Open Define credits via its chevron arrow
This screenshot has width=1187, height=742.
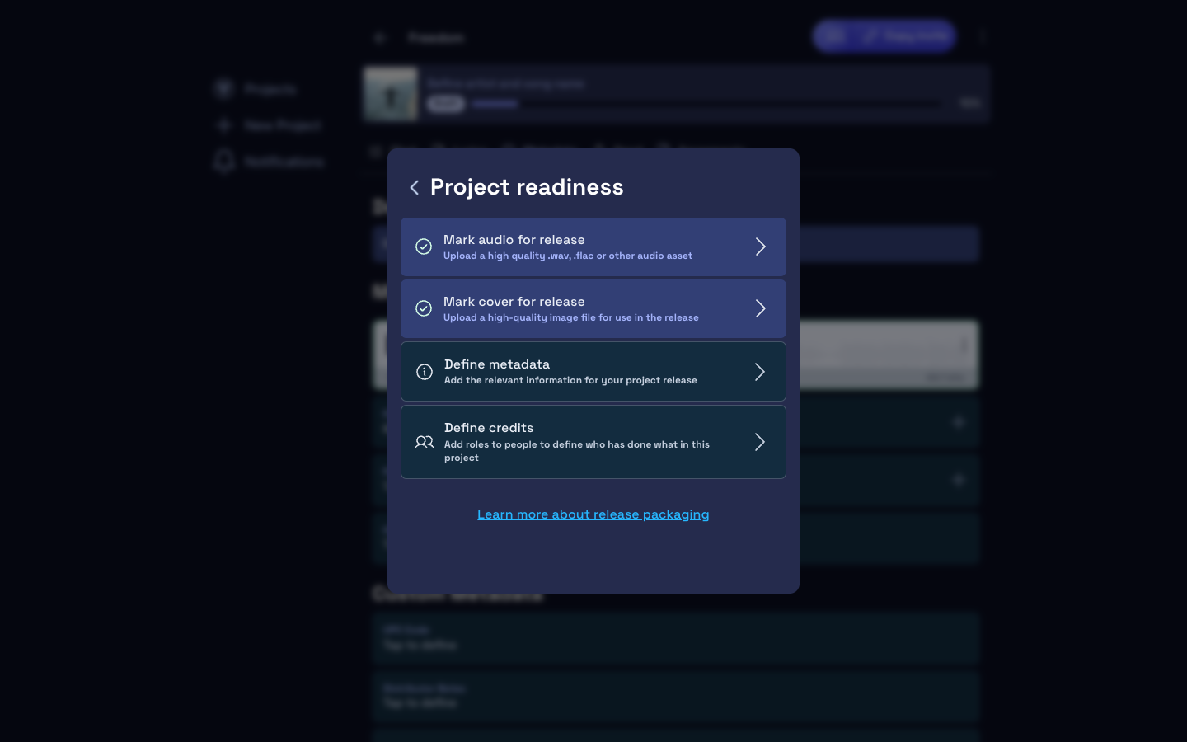click(x=760, y=442)
